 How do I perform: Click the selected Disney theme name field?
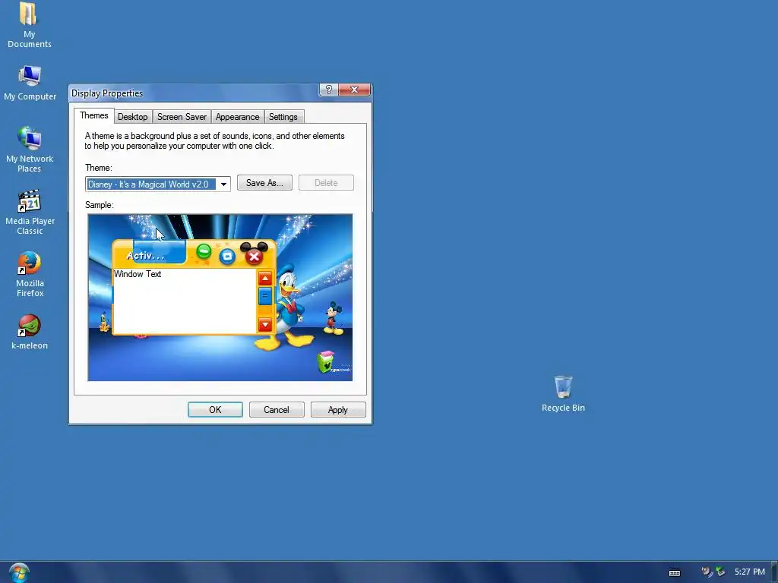151,184
